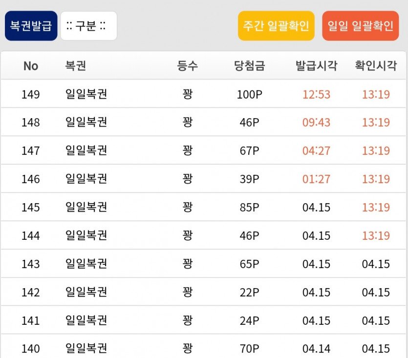The width and height of the screenshot is (408, 358).
Task: Click issue date 04.15 in row 142
Action: 317,293
